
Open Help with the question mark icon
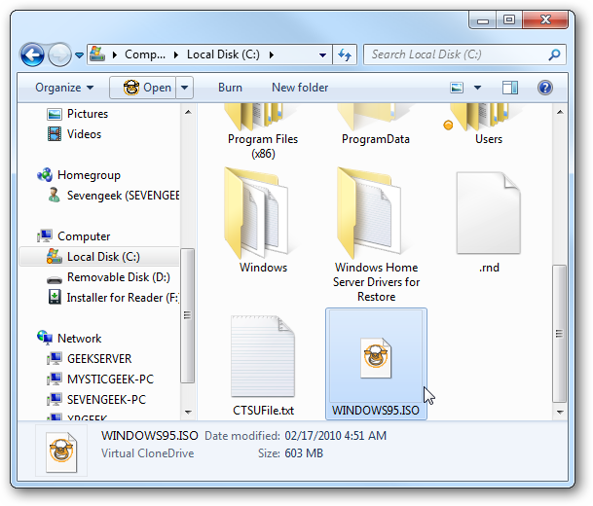[545, 88]
